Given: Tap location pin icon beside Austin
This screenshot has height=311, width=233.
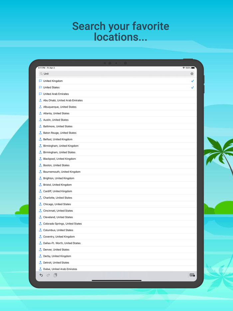Looking at the screenshot, I should [x=40, y=120].
